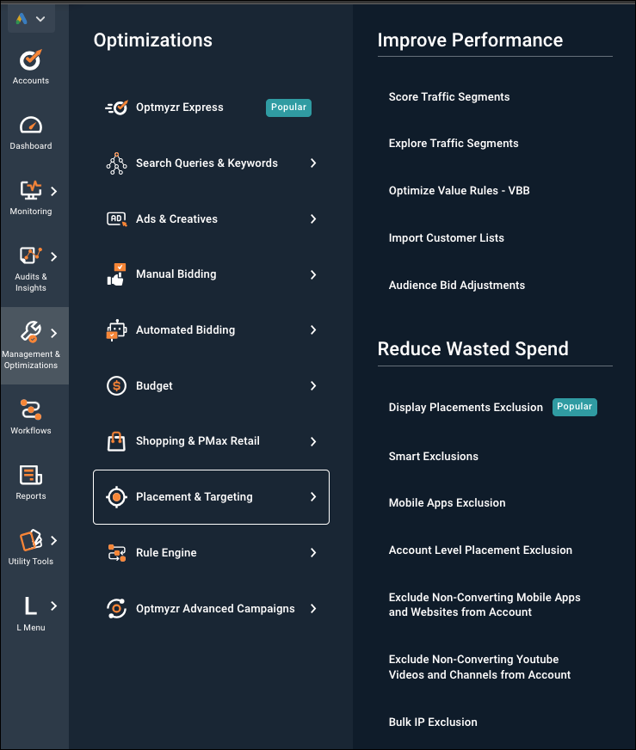This screenshot has width=636, height=750.
Task: Expand the Audits & Insights chevron
Action: tap(54, 257)
